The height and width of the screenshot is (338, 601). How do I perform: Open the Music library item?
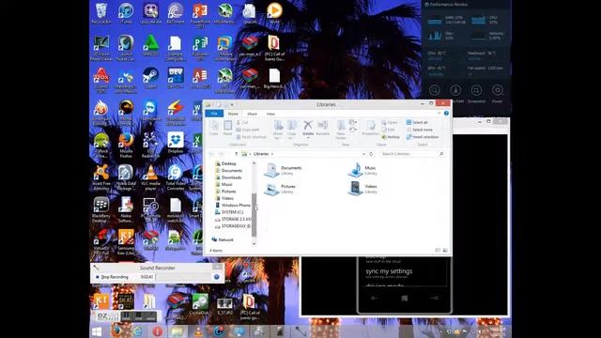point(362,170)
